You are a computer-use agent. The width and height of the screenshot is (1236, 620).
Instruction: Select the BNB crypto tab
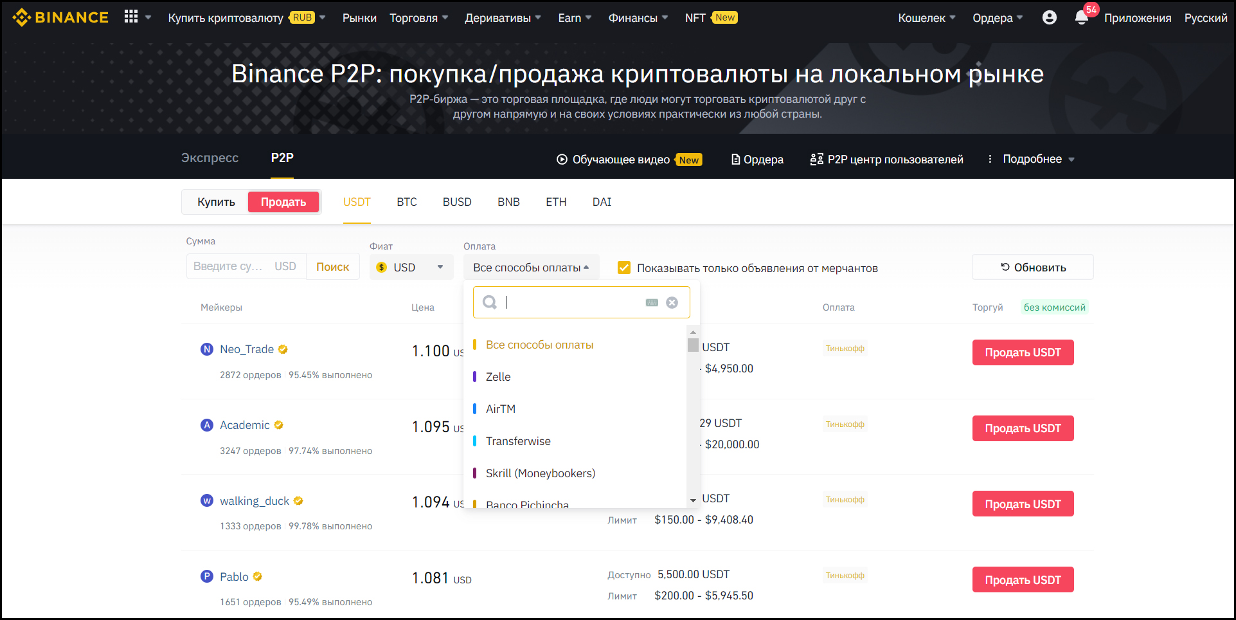pos(508,202)
